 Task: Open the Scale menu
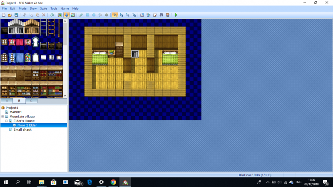(44, 8)
